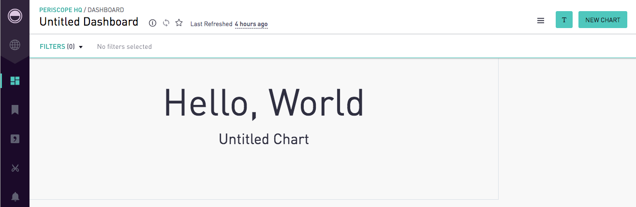Click the '4 hours ago' refresh timestamp
The width and height of the screenshot is (636, 207).
pyautogui.click(x=251, y=24)
